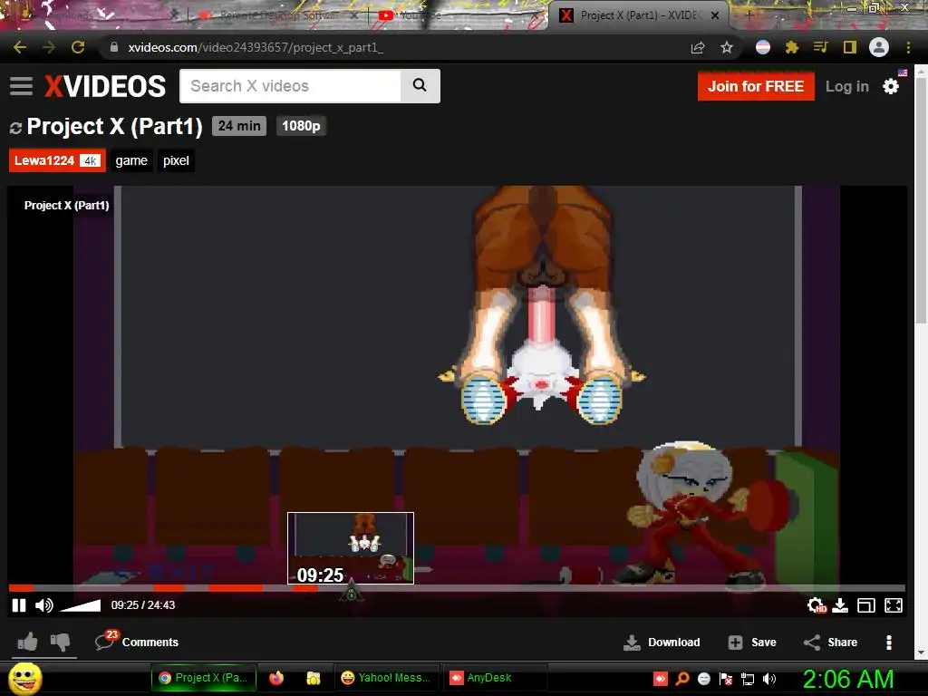
Task: Select the game tag
Action: point(131,160)
